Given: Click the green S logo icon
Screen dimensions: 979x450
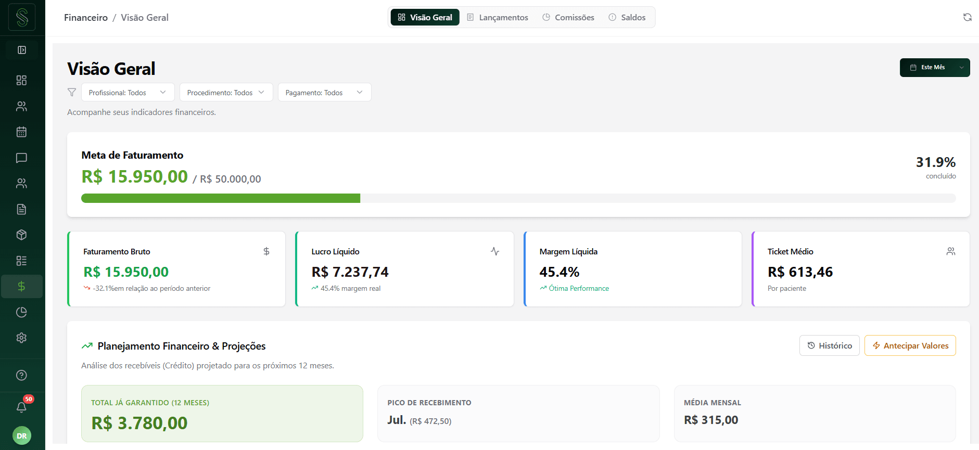Looking at the screenshot, I should point(22,17).
